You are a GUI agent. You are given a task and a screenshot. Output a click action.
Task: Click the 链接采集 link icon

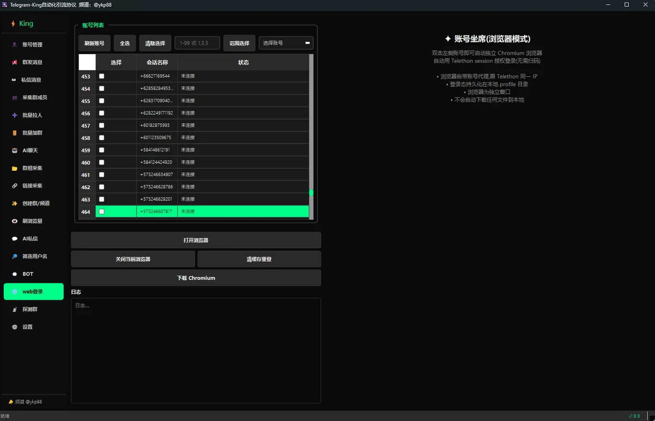pyautogui.click(x=14, y=186)
